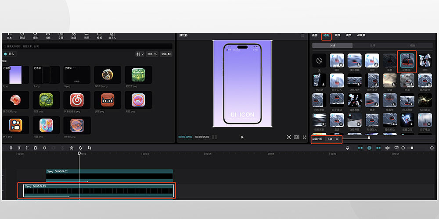Toggle fullscreen preview
Screen dimensions: 439x219
coord(305,137)
